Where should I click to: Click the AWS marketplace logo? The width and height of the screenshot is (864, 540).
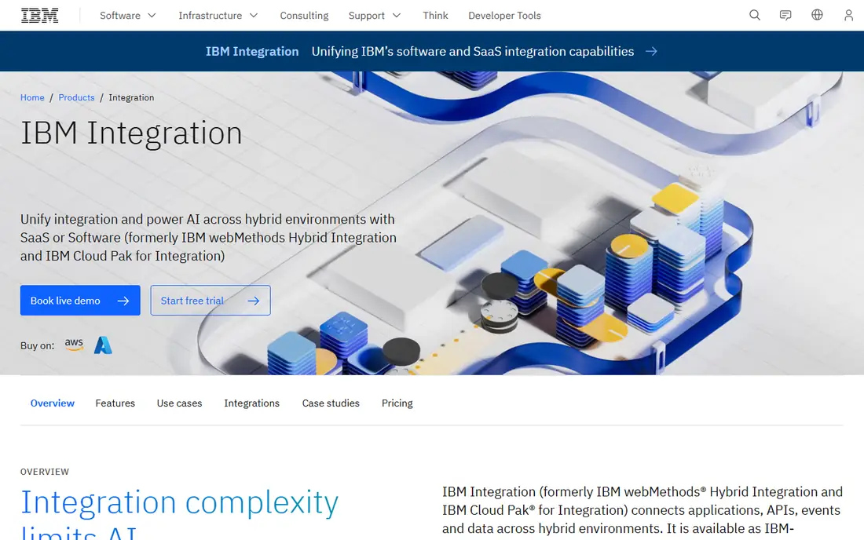click(74, 345)
